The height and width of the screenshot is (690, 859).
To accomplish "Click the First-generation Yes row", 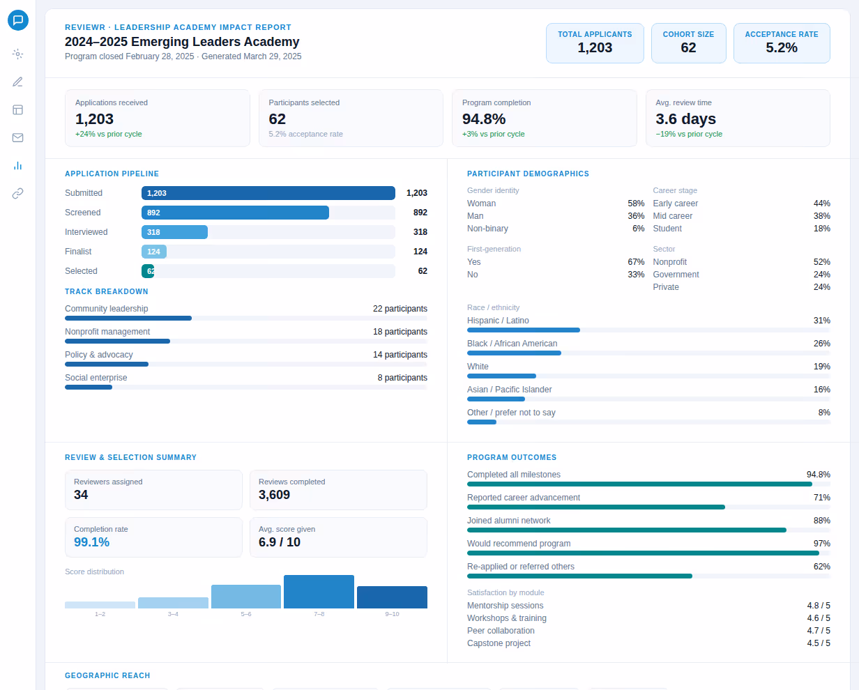I will (x=556, y=262).
